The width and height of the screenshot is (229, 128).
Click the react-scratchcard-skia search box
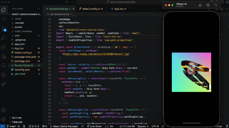pyautogui.click(x=121, y=2)
